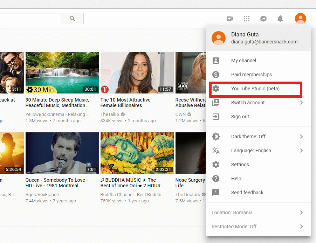Visit Buddha Channel link
316x243 pixels.
pyautogui.click(x=132, y=195)
